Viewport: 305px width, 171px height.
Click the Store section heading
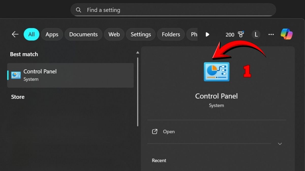click(18, 97)
